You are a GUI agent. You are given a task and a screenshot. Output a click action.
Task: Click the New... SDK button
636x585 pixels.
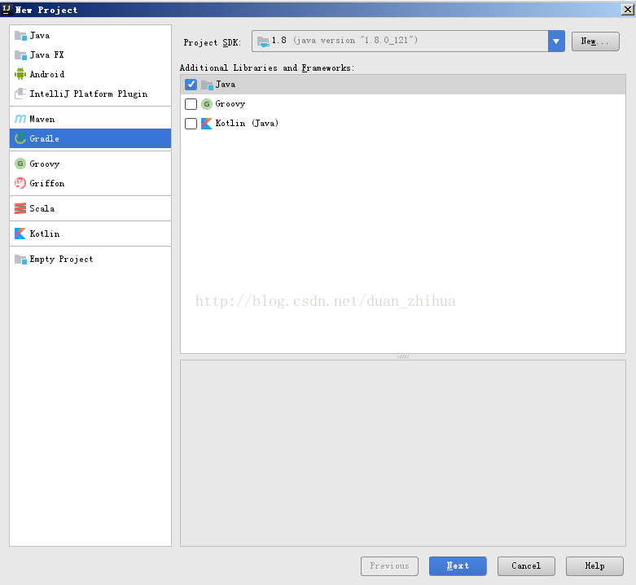pos(595,41)
